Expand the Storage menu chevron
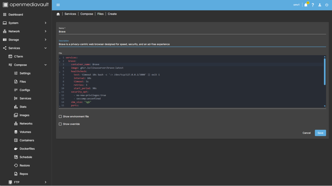 [x=45, y=40]
